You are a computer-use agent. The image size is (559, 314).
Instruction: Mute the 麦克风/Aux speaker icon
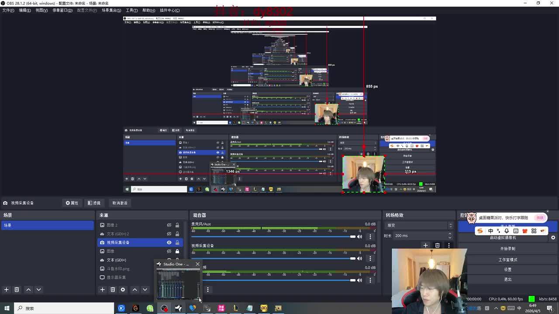point(359,237)
